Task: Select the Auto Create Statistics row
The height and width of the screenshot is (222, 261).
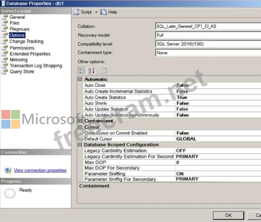Action: 172,97
